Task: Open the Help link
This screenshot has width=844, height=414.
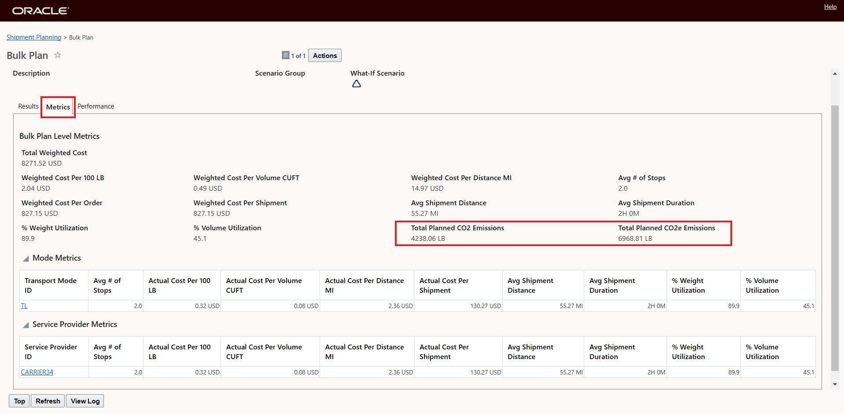Action: click(x=830, y=7)
